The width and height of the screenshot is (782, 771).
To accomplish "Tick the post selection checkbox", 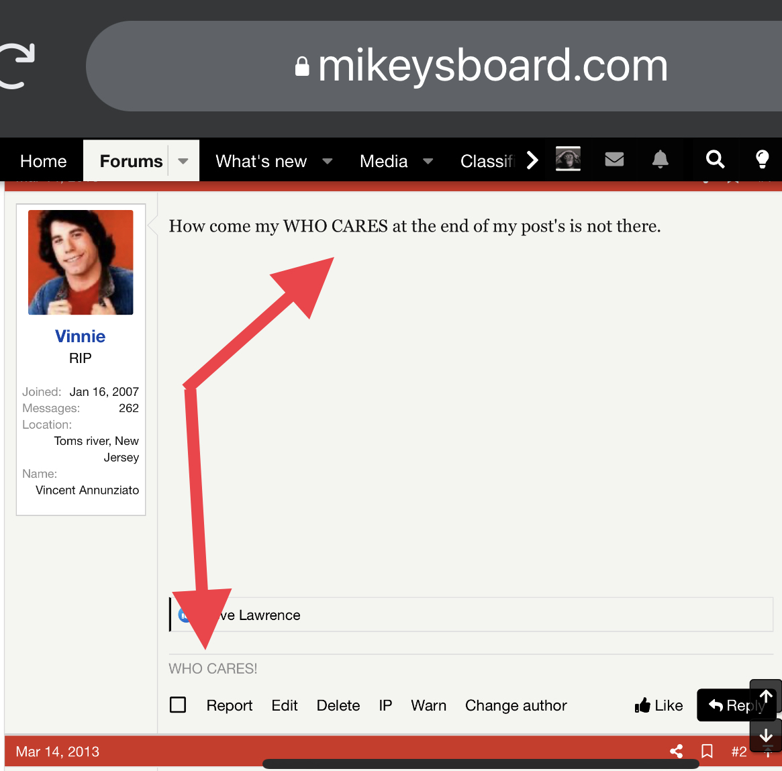I will click(x=178, y=705).
